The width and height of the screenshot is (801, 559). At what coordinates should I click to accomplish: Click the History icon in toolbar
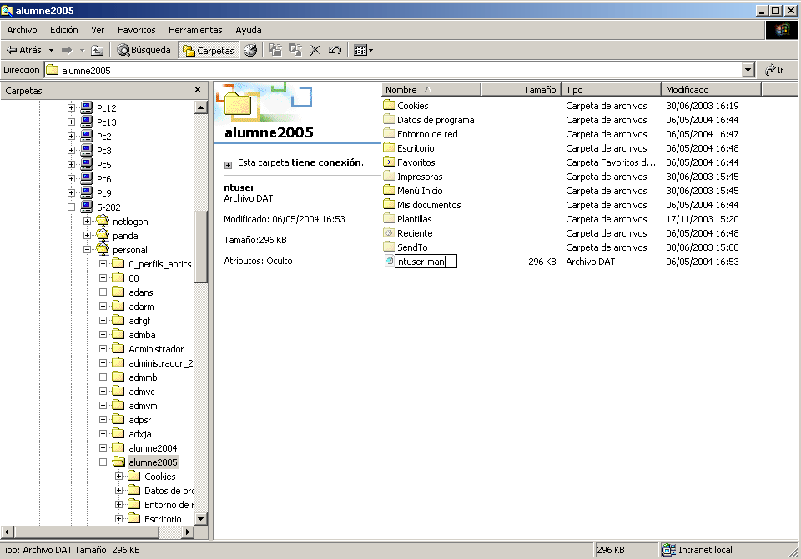click(250, 50)
